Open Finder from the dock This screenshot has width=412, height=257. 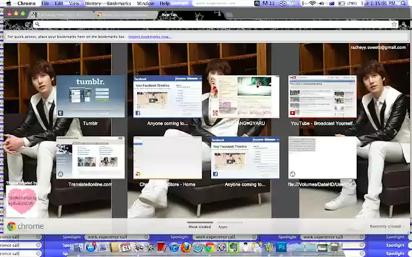(x=79, y=247)
